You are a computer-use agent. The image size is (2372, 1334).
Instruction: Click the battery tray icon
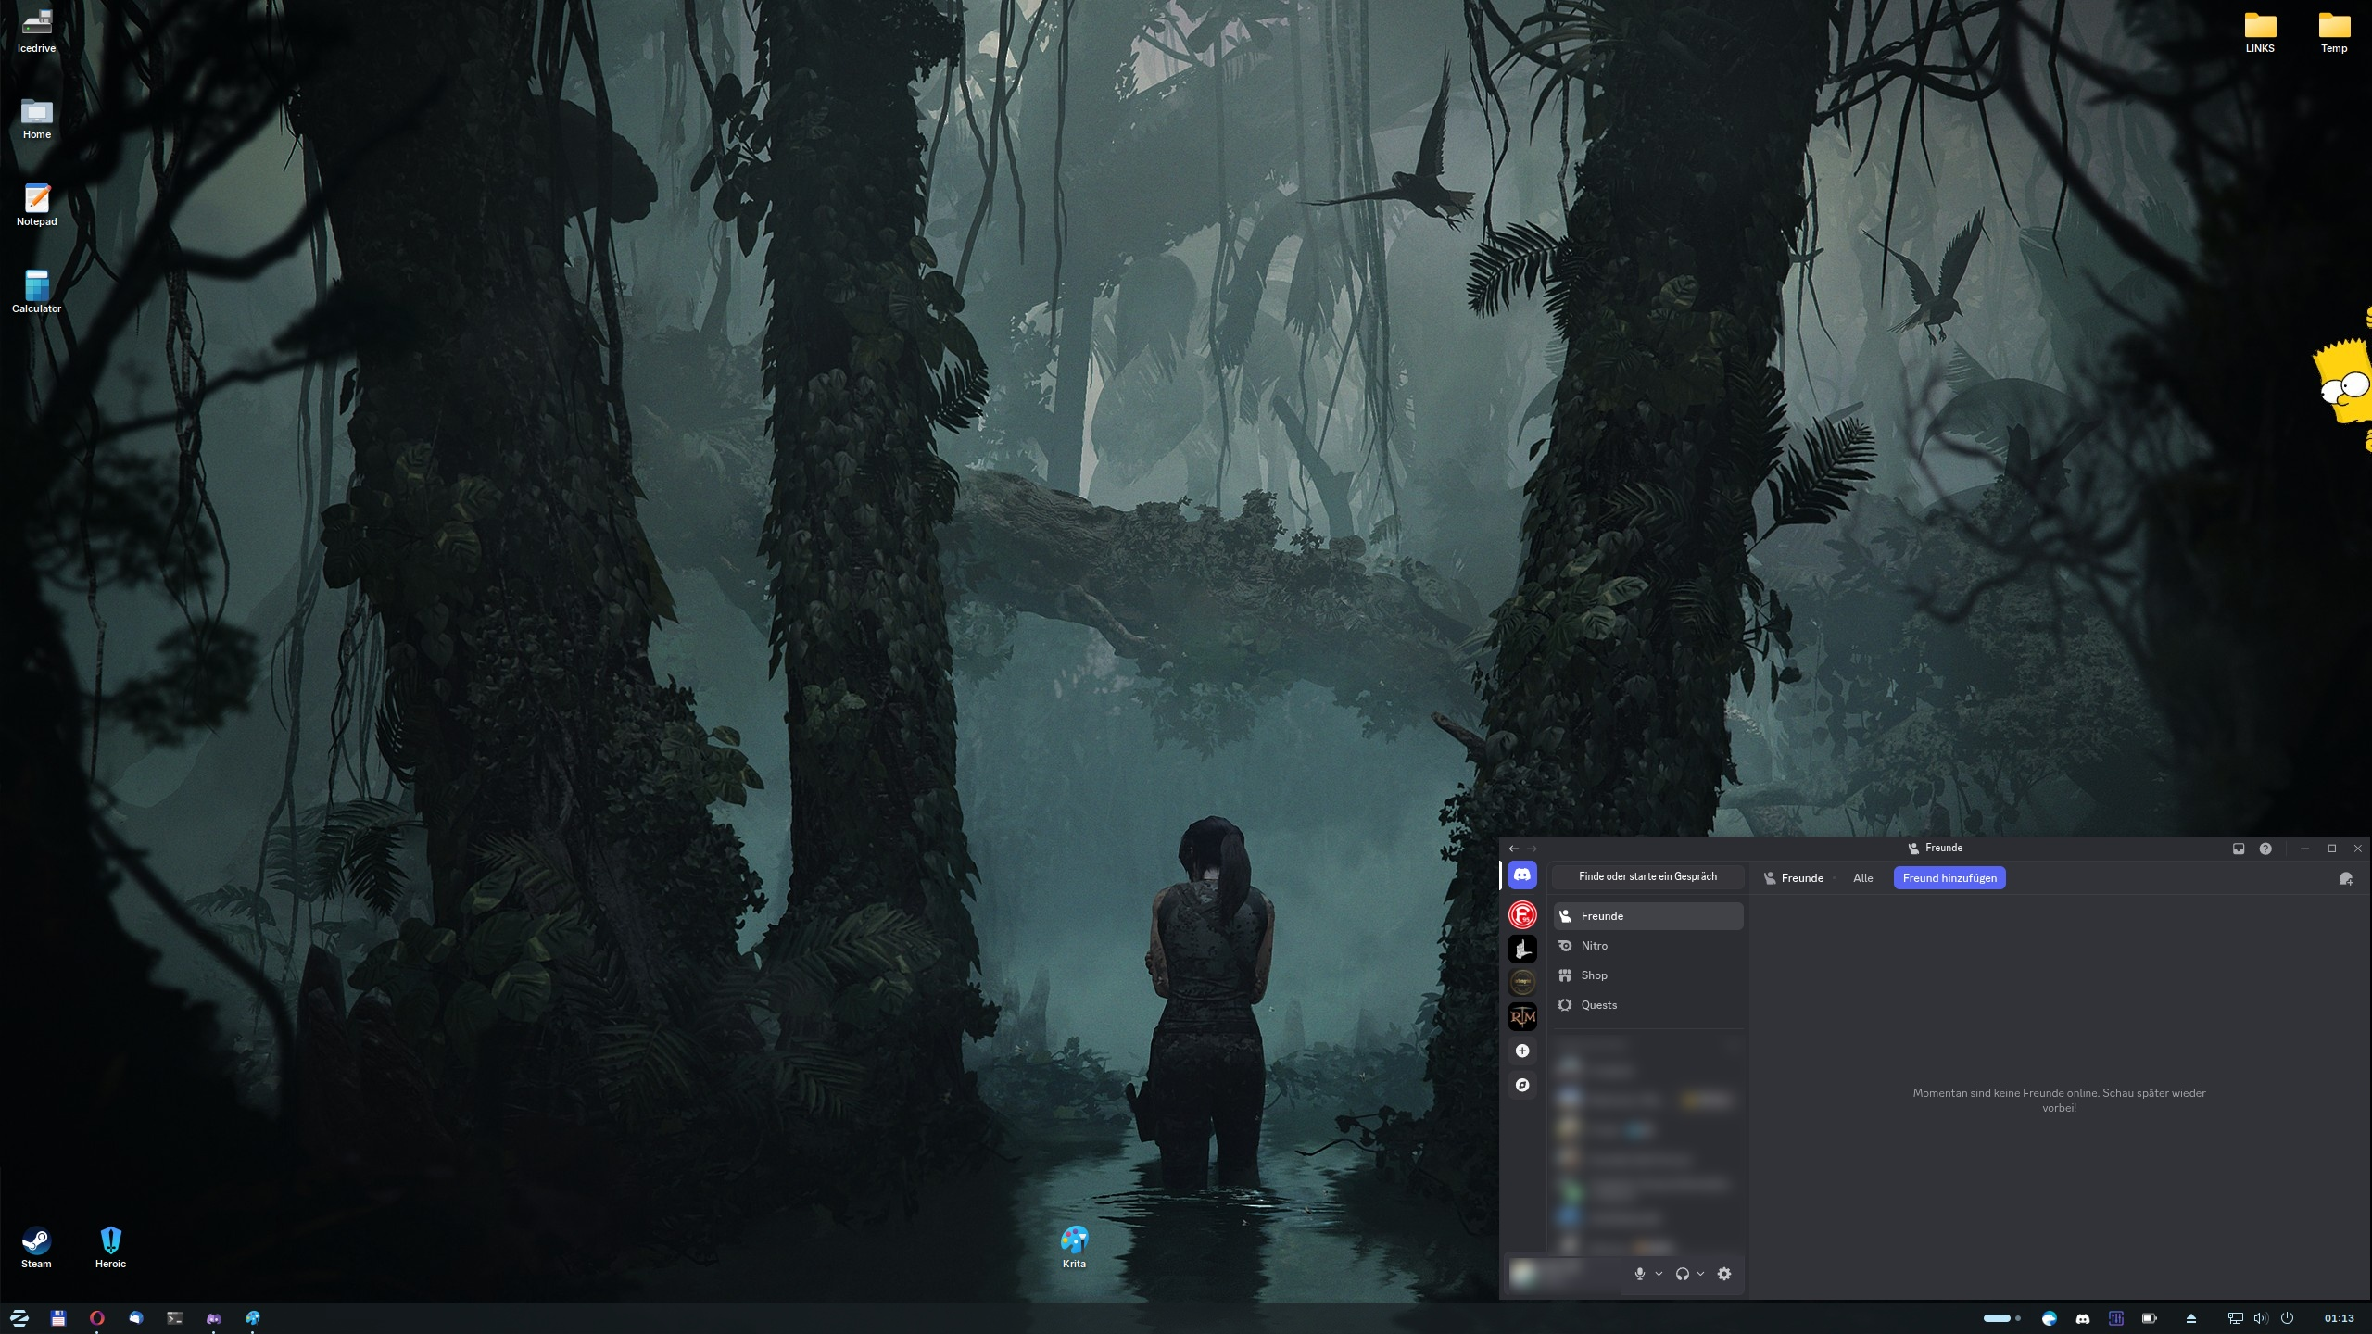(2150, 1318)
